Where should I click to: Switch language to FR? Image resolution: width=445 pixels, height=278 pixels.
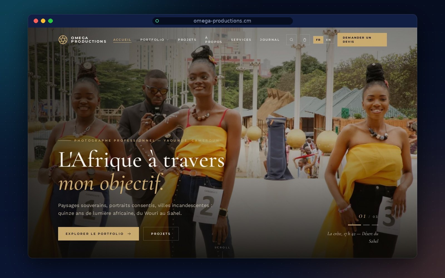tap(318, 40)
